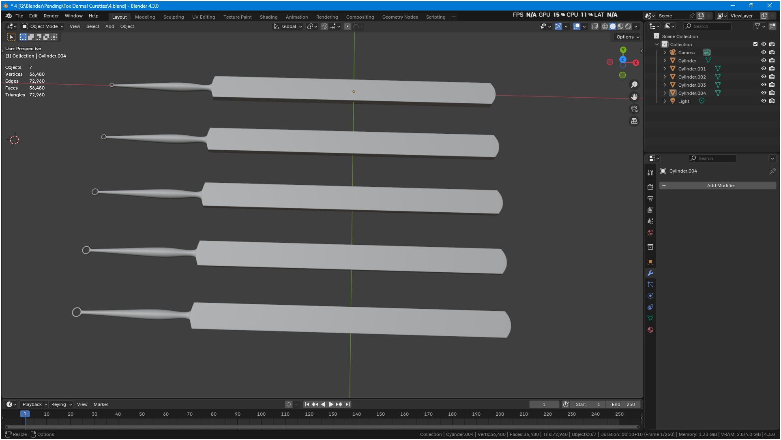Image resolution: width=781 pixels, height=440 pixels.
Task: Open the Object Data properties tab icon
Action: tap(650, 319)
